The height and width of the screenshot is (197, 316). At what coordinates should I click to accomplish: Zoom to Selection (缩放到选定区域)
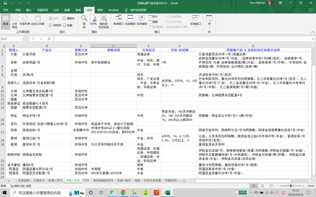103,22
